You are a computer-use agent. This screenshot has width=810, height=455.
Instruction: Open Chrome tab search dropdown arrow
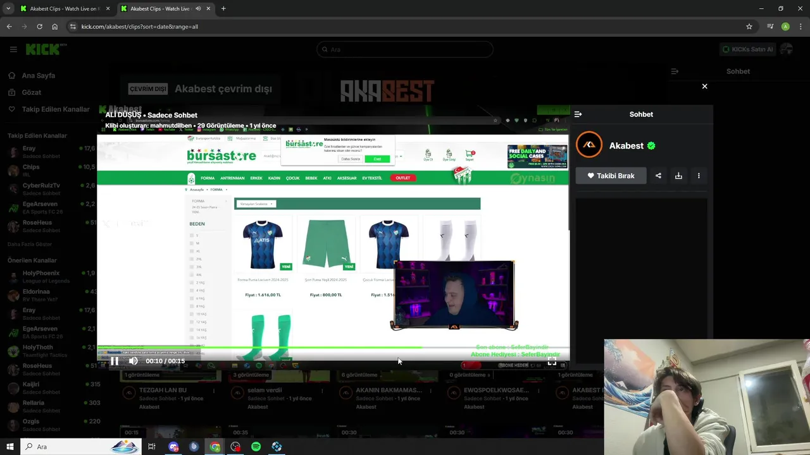point(8,9)
